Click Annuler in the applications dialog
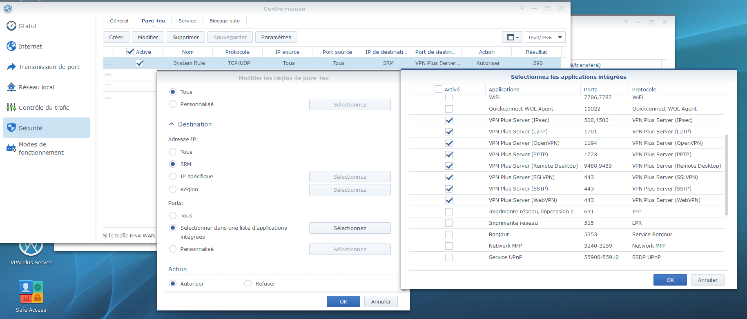This screenshot has width=747, height=319. point(707,280)
